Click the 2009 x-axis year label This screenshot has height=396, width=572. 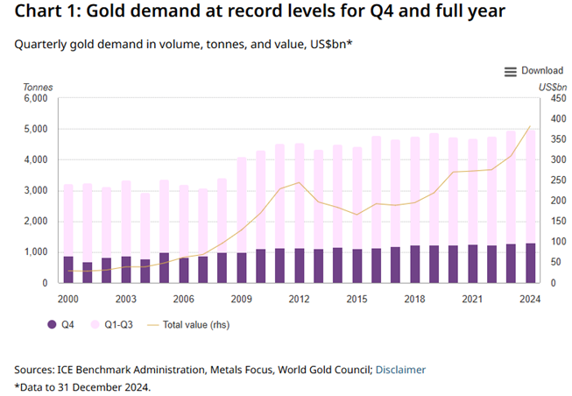tap(242, 300)
